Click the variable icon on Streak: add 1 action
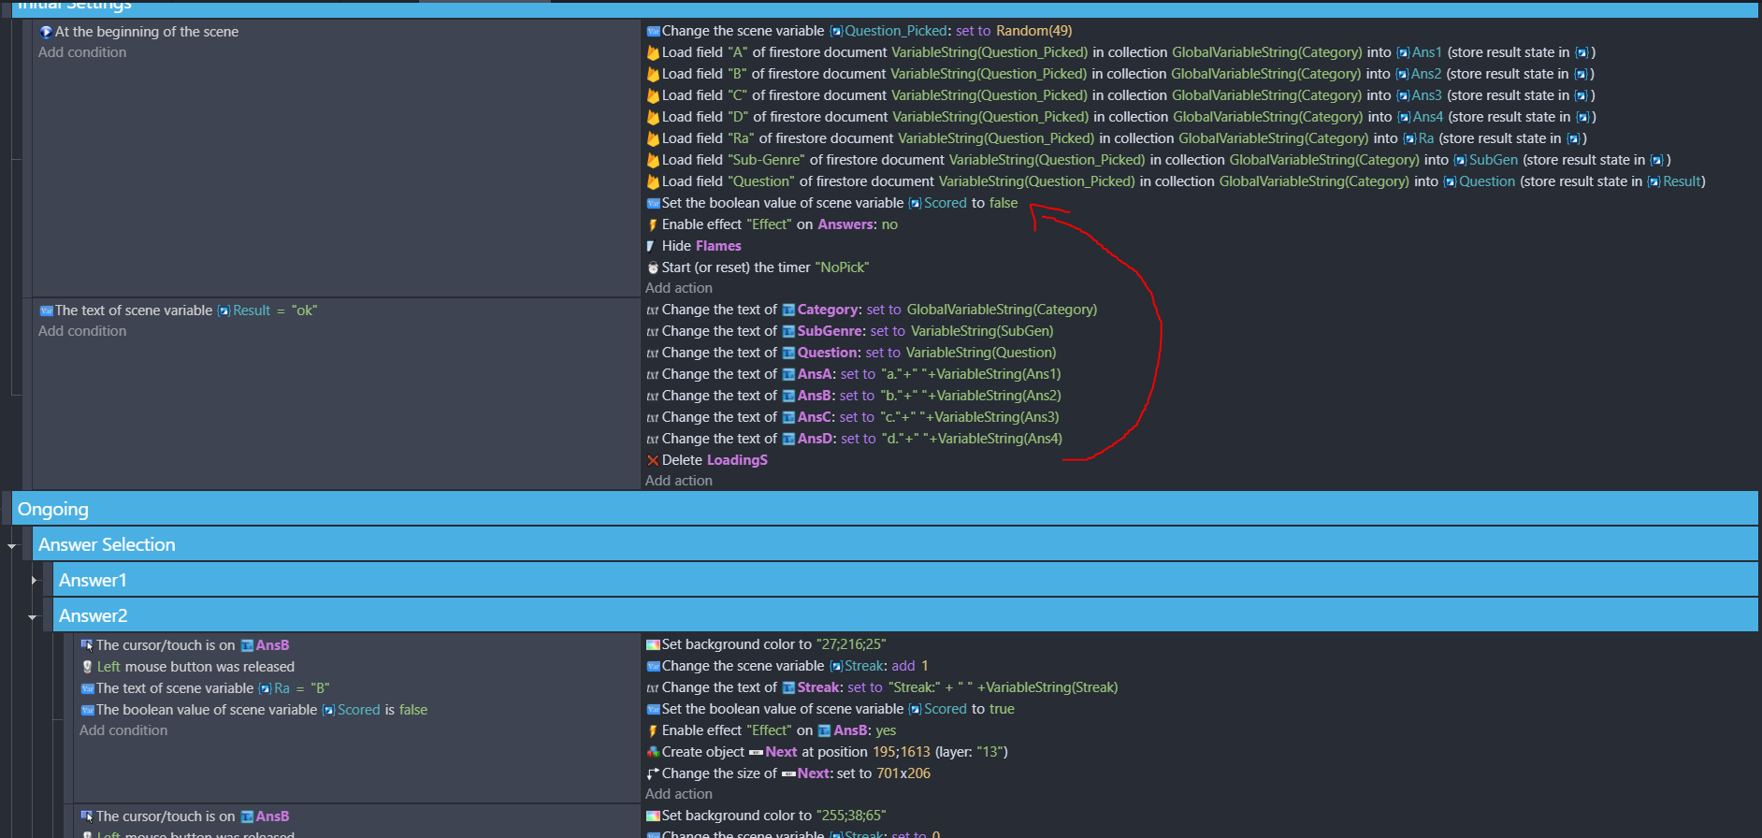Screen dimensions: 1762x838 pos(653,667)
